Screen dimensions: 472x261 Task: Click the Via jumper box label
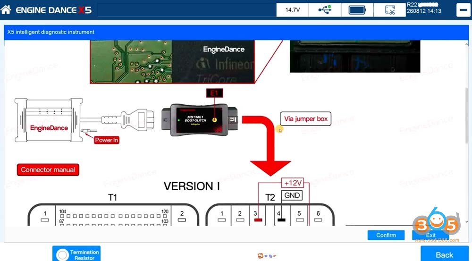(305, 119)
